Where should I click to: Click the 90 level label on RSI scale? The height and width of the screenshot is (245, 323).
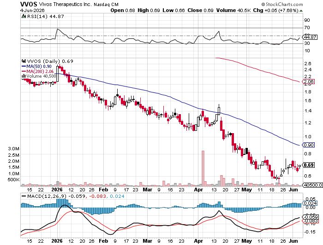pyautogui.click(x=307, y=20)
